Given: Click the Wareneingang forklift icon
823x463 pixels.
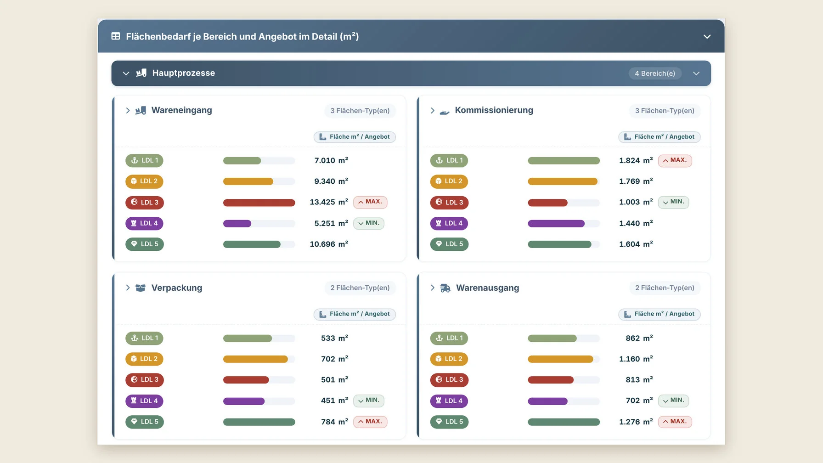Looking at the screenshot, I should pos(141,110).
